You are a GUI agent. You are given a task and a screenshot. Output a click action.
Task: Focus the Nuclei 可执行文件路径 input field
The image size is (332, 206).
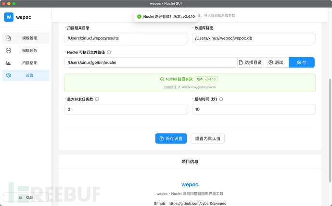(x=151, y=62)
